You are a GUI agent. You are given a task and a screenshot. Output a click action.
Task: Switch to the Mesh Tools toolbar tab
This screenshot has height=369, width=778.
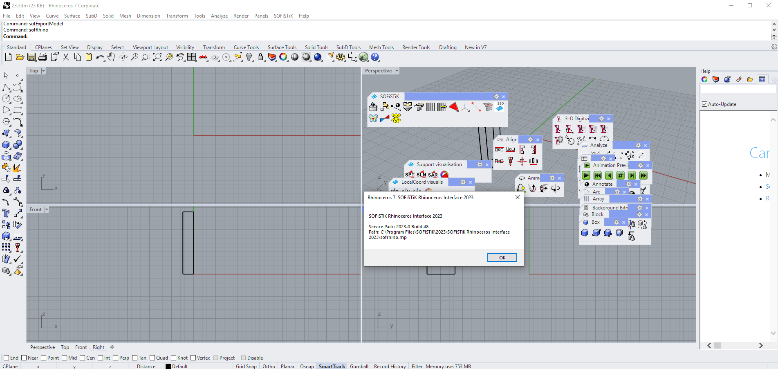[x=381, y=47]
